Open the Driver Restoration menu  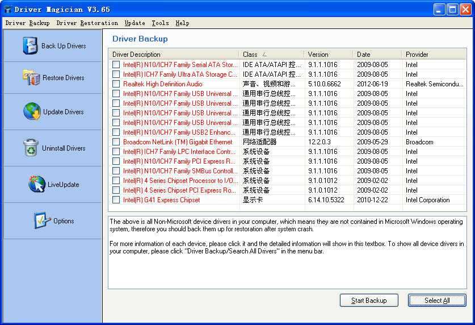(x=87, y=23)
